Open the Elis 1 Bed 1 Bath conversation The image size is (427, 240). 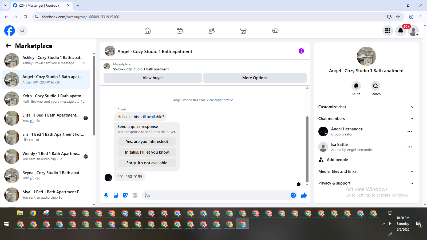(46, 137)
